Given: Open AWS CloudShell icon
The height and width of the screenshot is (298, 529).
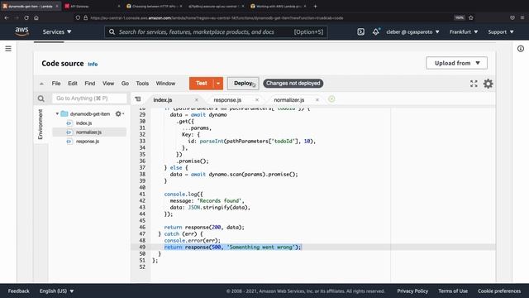Looking at the screenshot, I should pyautogui.click(x=360, y=31).
